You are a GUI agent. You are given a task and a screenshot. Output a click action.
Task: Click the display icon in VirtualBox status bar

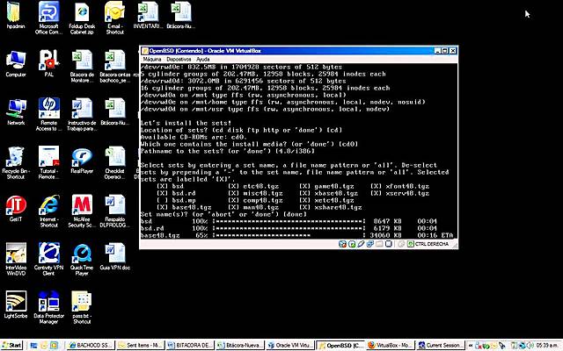[389, 244]
